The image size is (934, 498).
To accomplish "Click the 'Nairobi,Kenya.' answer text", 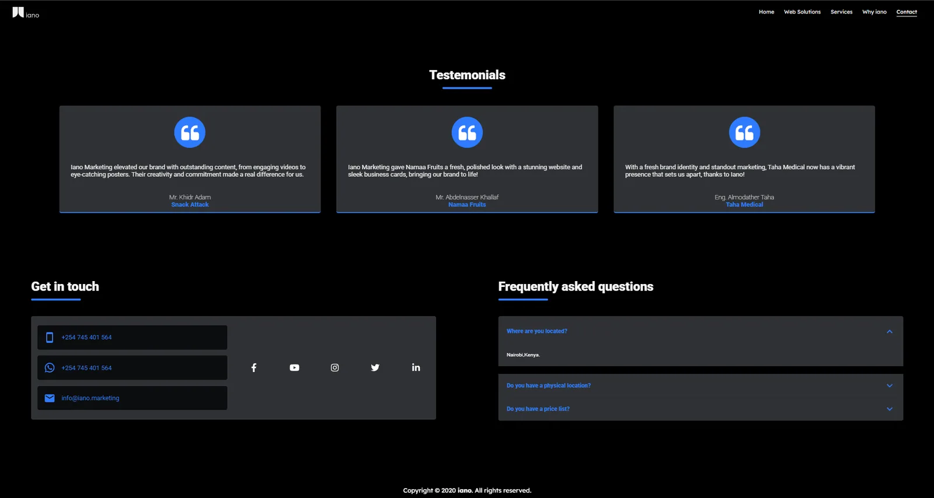I will tap(523, 355).
